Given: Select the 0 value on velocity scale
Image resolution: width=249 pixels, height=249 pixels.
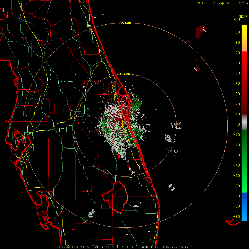Looking at the screenshot, I should [x=239, y=124].
